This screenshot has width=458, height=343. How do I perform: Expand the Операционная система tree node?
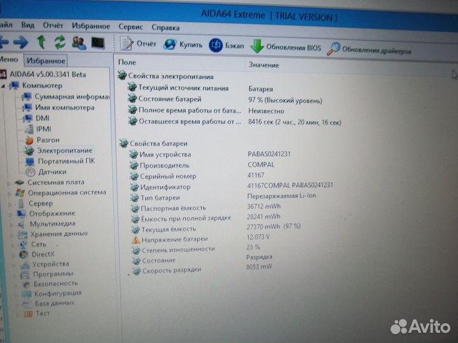[9, 192]
